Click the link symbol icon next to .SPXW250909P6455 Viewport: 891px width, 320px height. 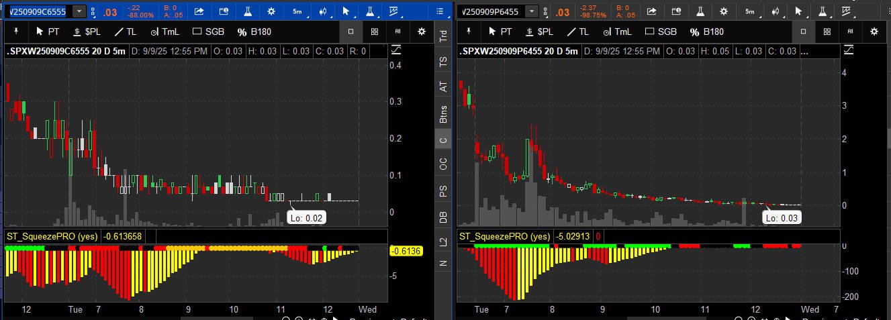point(545,11)
